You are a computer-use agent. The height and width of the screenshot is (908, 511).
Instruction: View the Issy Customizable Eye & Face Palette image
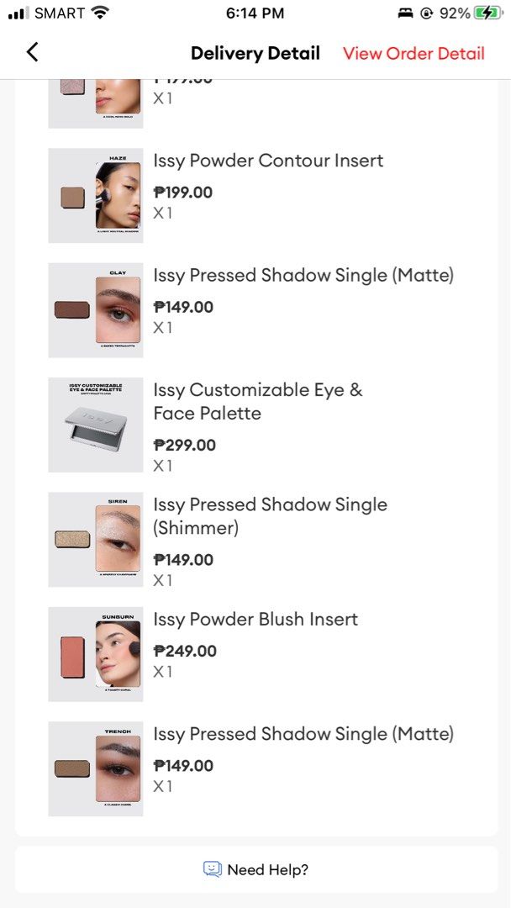pos(95,425)
